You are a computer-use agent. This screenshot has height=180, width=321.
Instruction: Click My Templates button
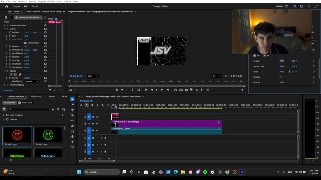pos(10,102)
